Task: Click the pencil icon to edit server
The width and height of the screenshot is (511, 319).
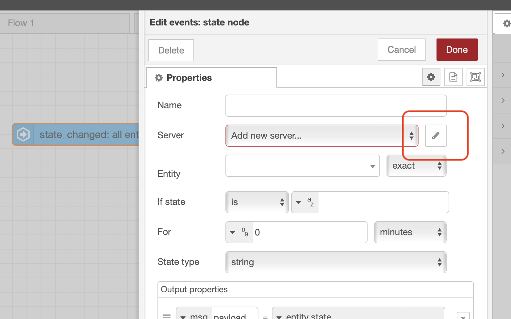Action: [436, 135]
